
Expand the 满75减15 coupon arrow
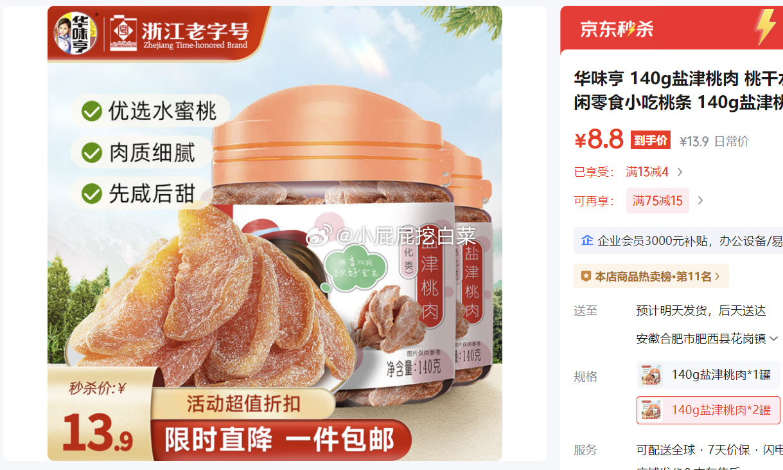click(x=701, y=201)
